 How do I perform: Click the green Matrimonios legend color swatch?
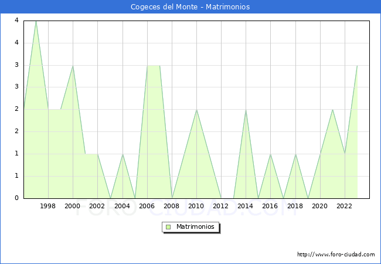168,227
